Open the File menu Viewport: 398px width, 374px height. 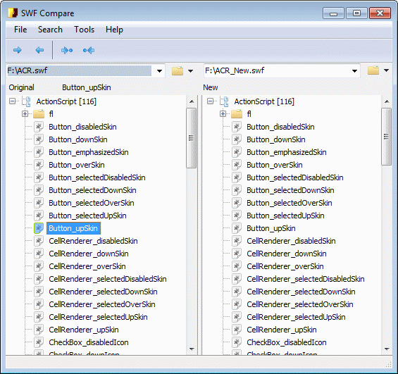coord(20,30)
